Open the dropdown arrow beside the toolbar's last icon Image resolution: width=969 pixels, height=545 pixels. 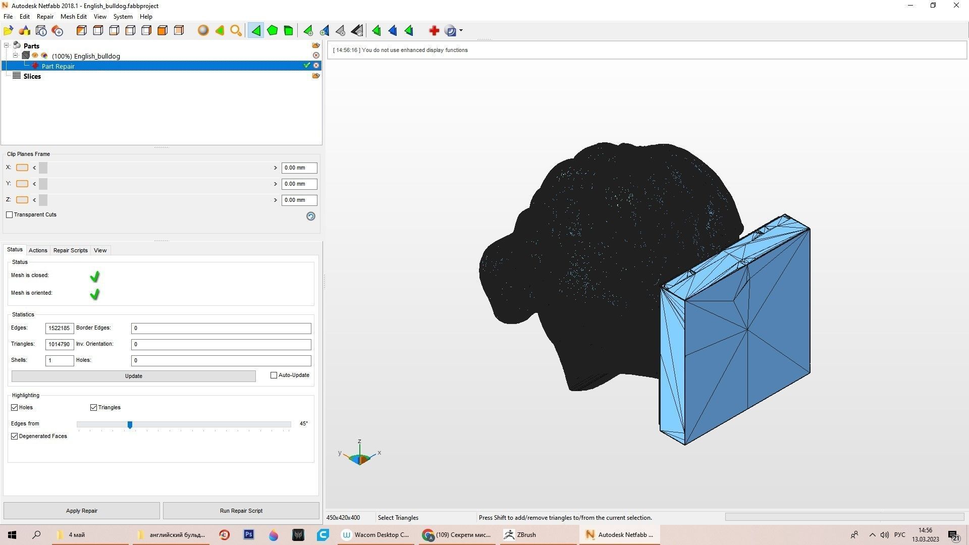461,31
